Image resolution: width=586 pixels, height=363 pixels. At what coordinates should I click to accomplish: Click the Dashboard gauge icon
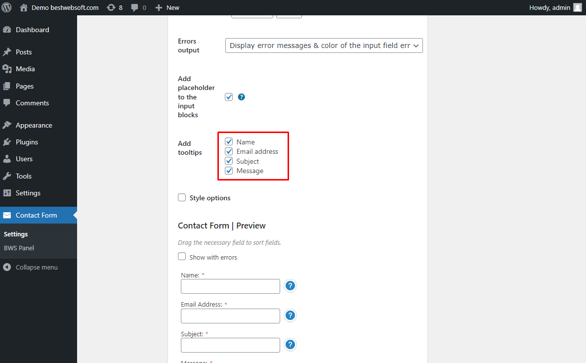[x=7, y=30]
